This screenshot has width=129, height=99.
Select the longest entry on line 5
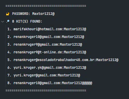click(66, 60)
